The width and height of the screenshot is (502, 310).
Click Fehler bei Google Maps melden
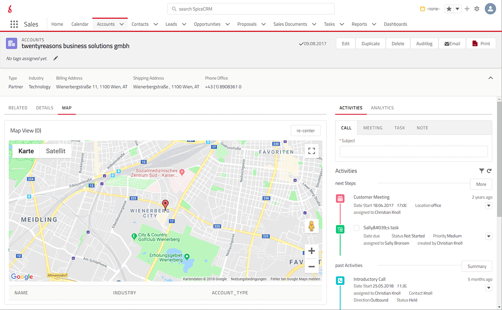tap(295, 279)
